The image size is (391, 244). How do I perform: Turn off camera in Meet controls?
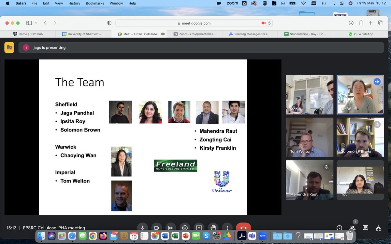[x=156, y=228]
